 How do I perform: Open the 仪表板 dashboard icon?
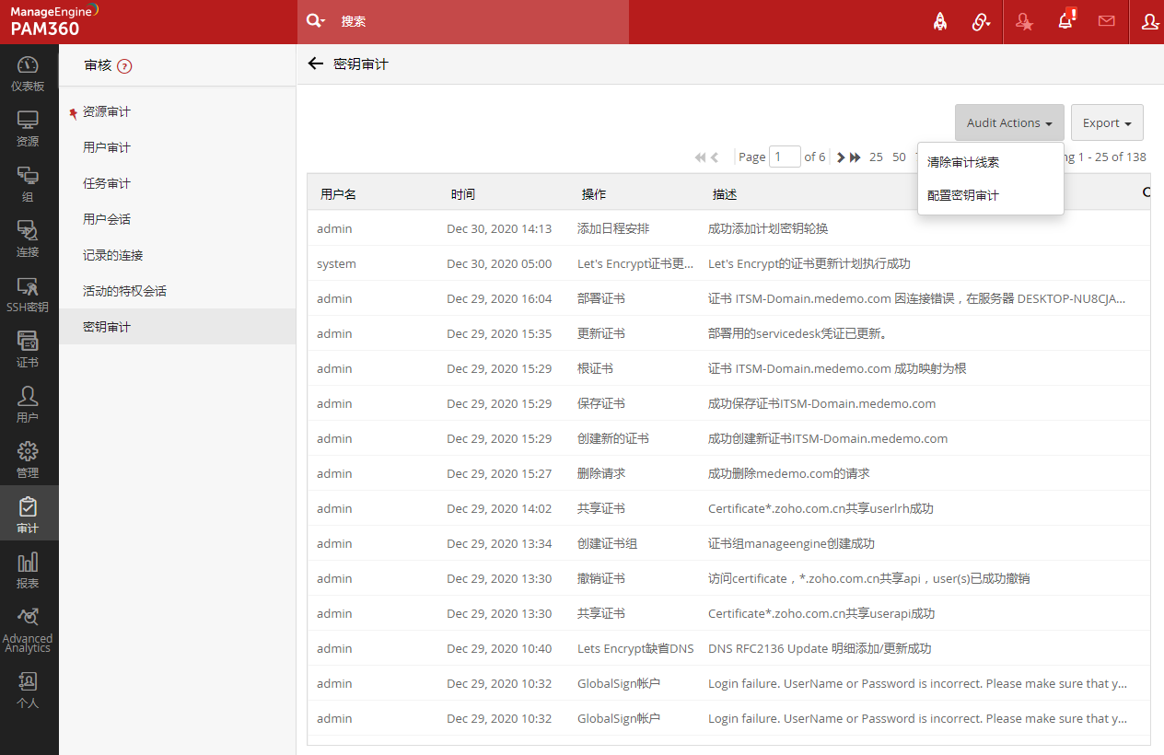28,73
